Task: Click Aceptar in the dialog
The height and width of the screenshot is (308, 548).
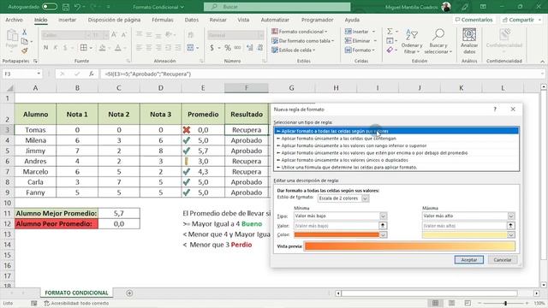Action: 469,260
